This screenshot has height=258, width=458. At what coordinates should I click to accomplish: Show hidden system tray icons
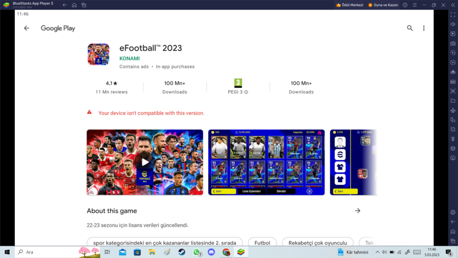click(378, 252)
